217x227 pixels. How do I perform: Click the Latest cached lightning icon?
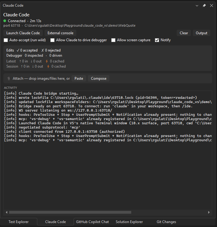pos(47,61)
